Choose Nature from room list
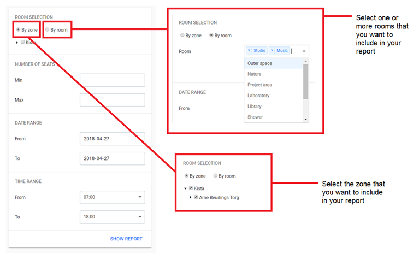Viewport: 419px width, 260px height. (x=273, y=74)
